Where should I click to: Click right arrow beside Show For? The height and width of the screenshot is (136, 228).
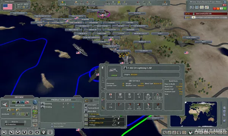[x=25, y=122]
